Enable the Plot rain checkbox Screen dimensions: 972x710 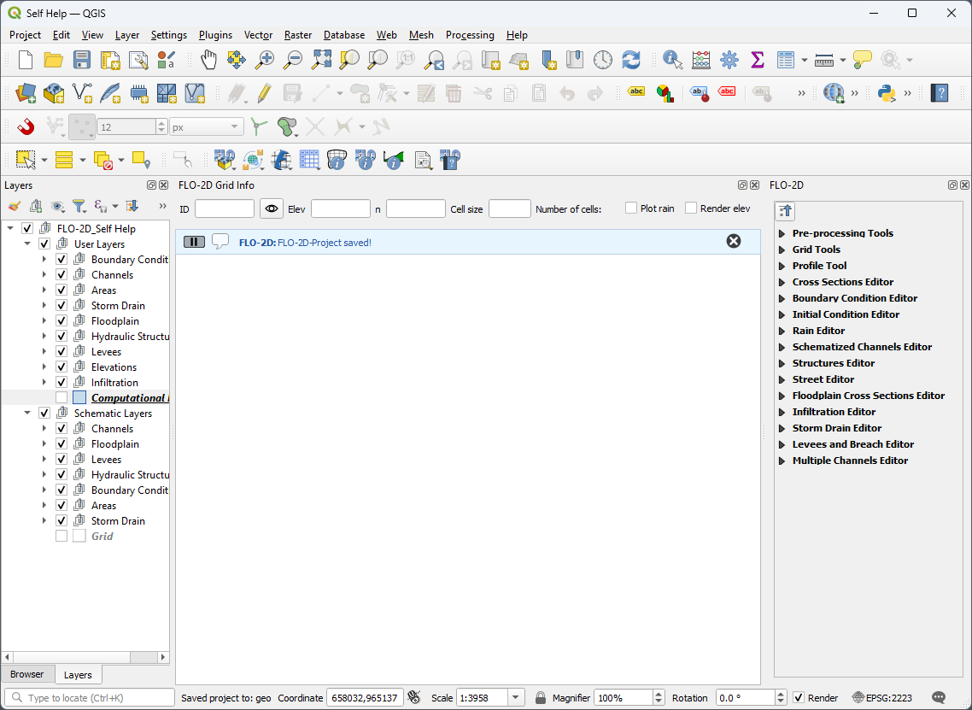pyautogui.click(x=631, y=208)
